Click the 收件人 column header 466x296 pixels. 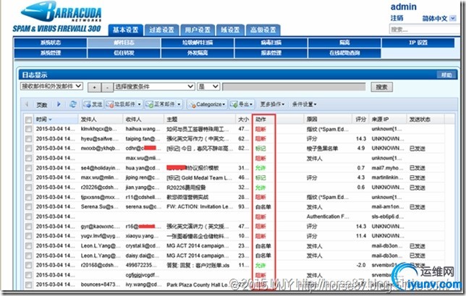point(143,119)
